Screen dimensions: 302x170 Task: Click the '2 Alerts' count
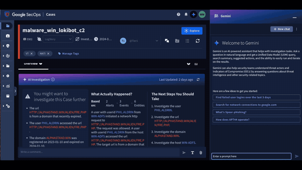(110, 103)
